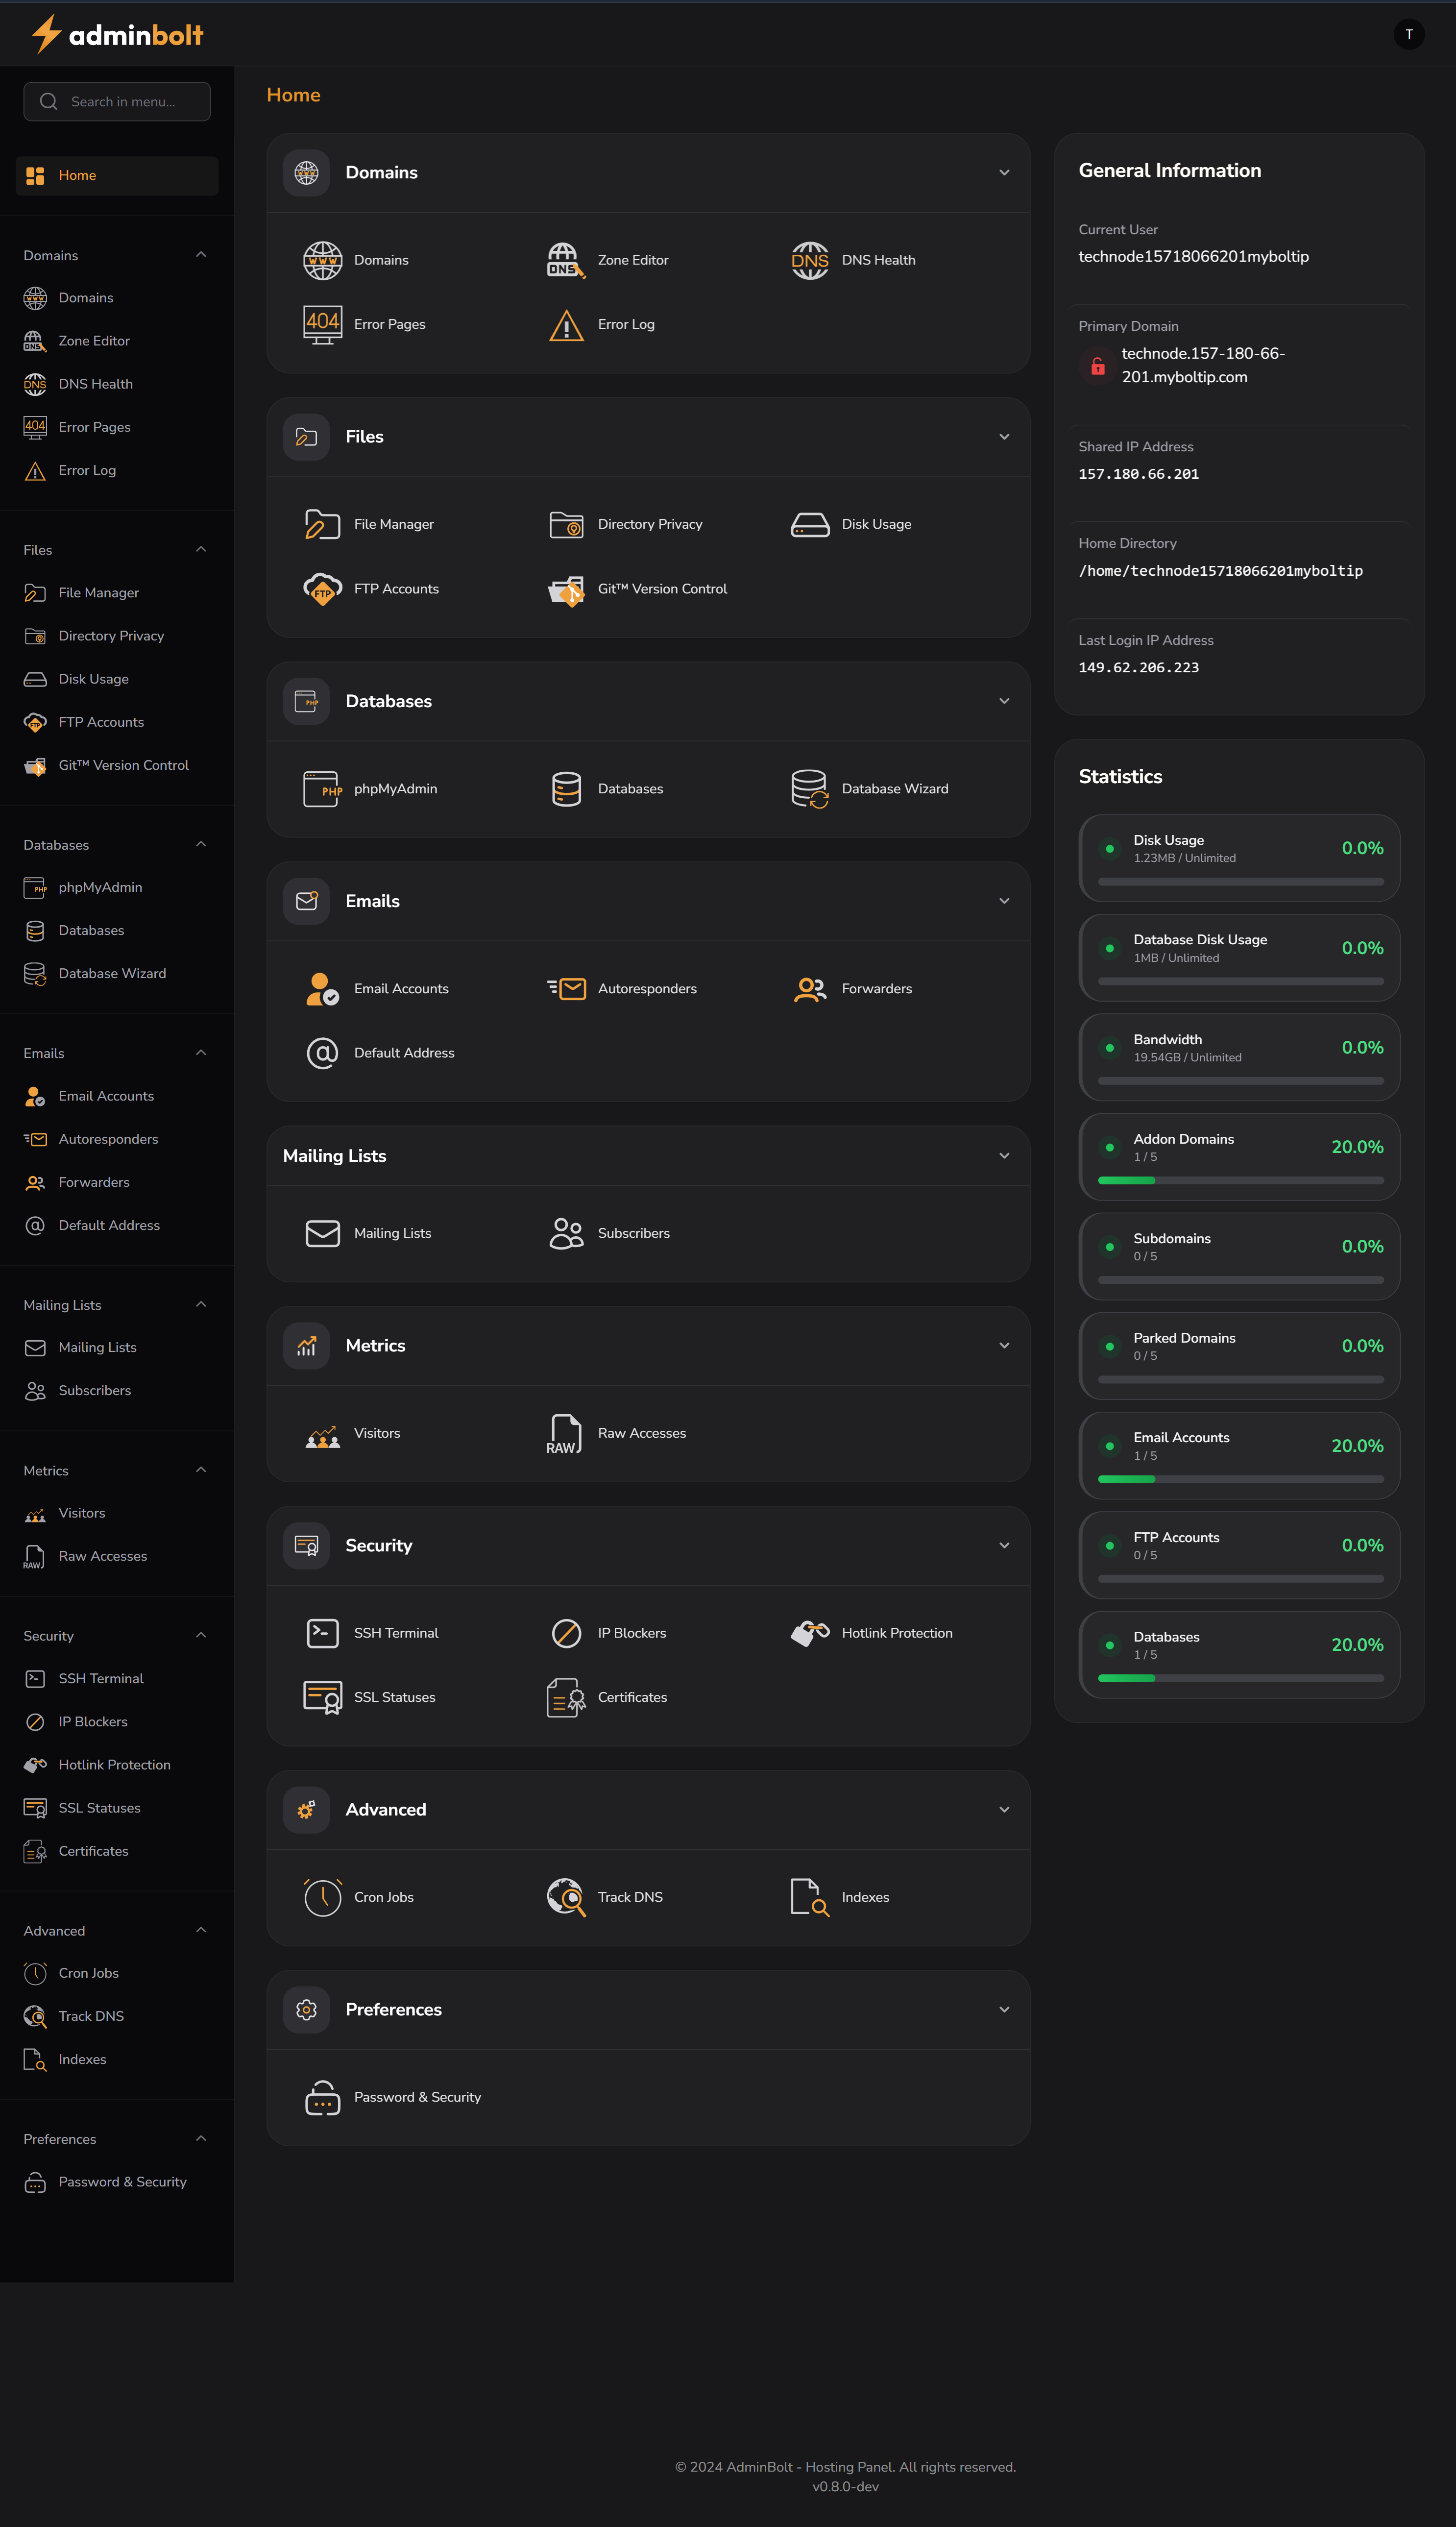Open FTP Accounts management
The height and width of the screenshot is (2527, 1456).
(396, 589)
